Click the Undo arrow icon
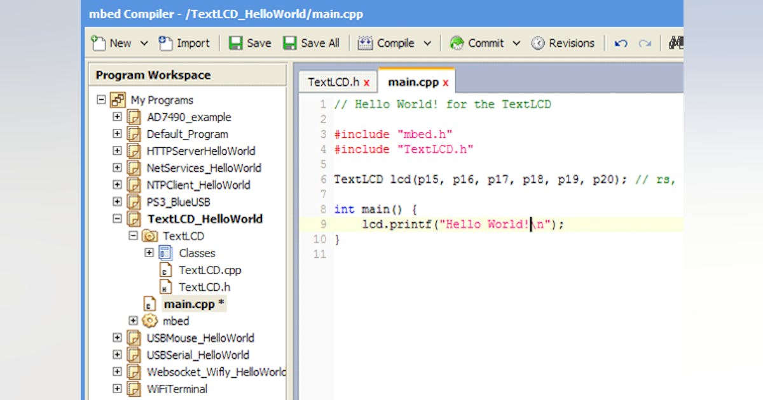Viewport: 763px width, 400px height. coord(620,43)
